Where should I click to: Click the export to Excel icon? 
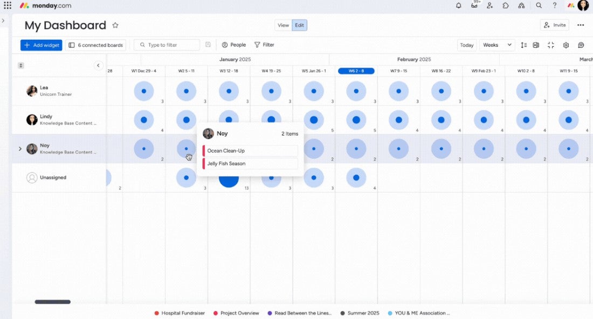[536, 45]
